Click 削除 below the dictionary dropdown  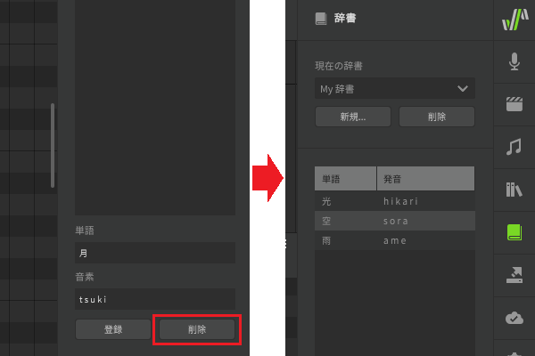coord(436,117)
